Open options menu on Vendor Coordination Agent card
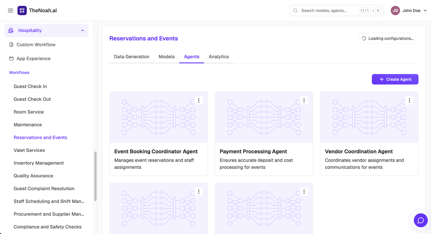Screen dimensions: 431x234 pos(409,101)
